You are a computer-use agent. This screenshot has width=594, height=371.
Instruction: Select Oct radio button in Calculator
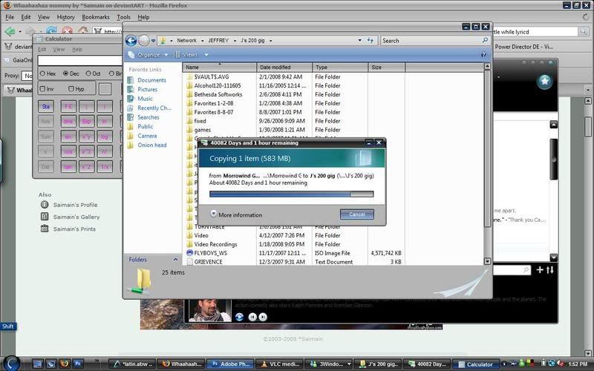coord(88,73)
